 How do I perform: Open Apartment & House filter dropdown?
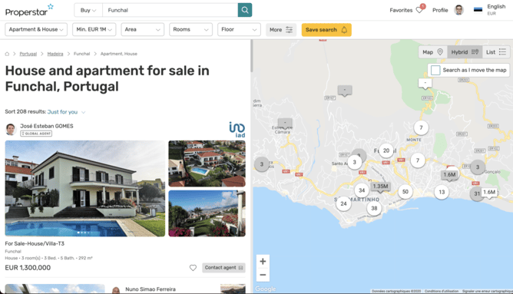click(x=36, y=29)
